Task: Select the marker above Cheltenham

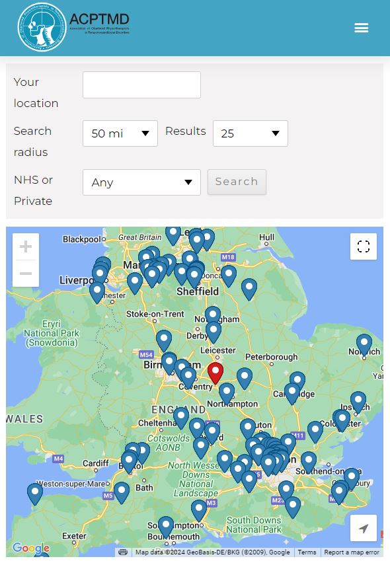Action: [x=181, y=417]
